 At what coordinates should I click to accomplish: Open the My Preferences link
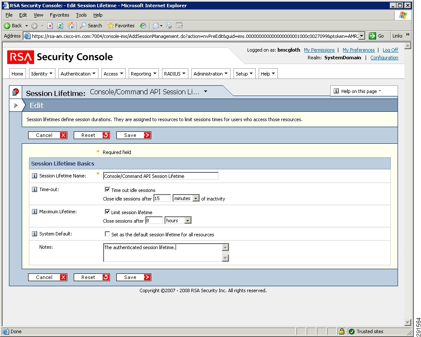click(358, 50)
